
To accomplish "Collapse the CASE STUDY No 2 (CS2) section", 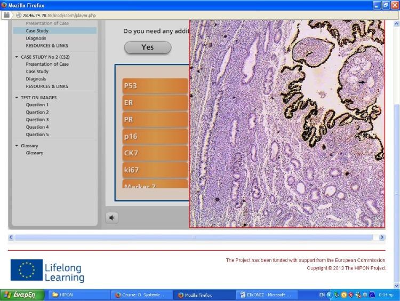I will (17, 57).
